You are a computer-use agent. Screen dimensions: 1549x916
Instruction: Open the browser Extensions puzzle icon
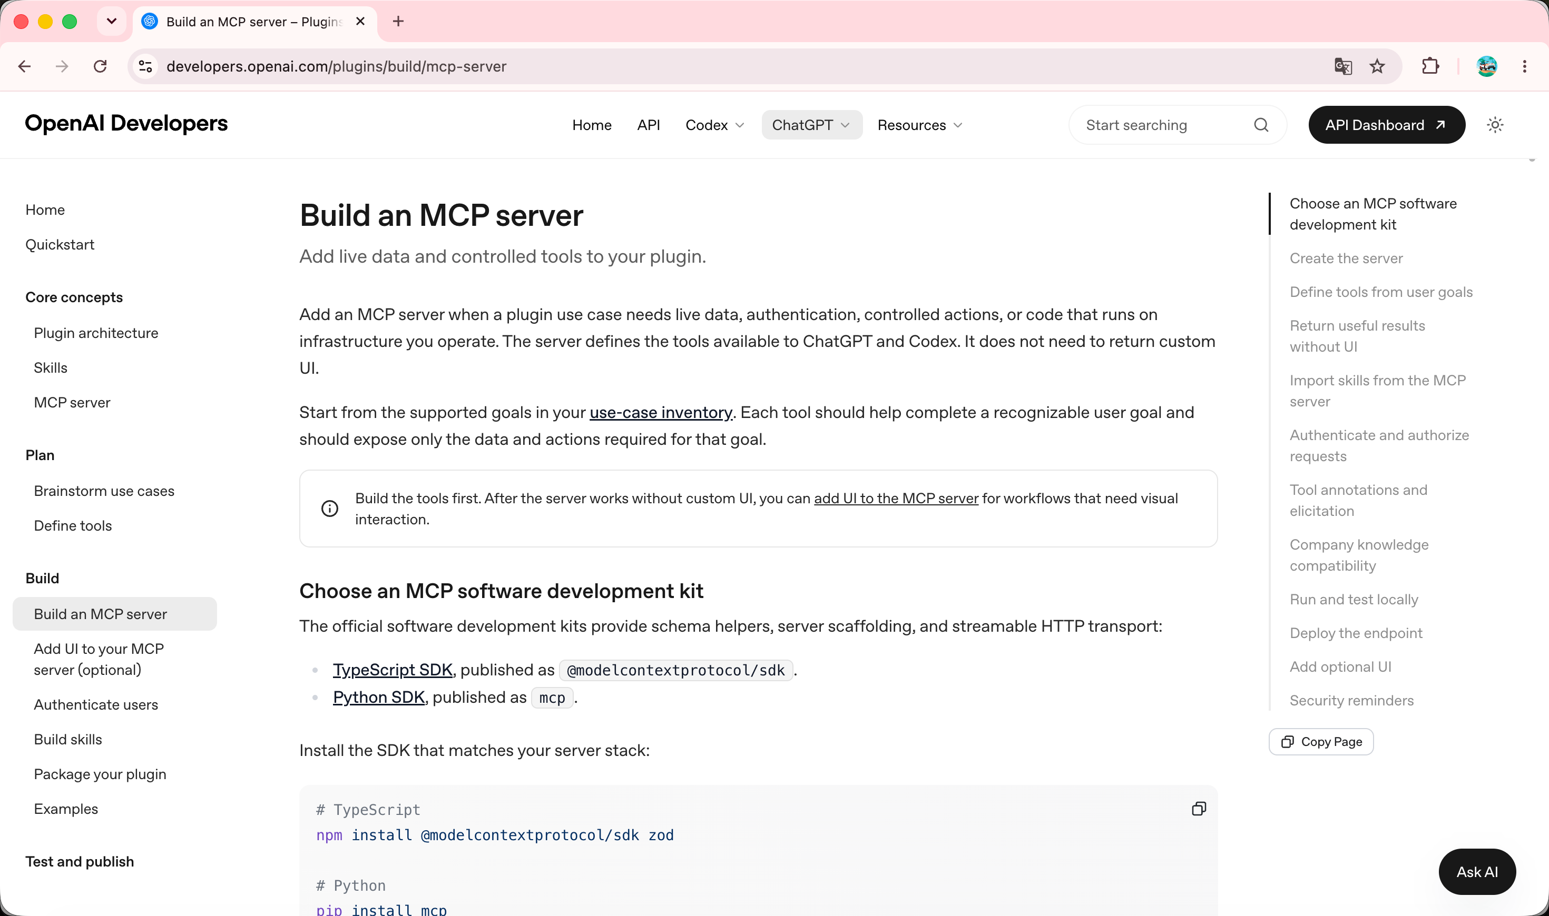1430,66
